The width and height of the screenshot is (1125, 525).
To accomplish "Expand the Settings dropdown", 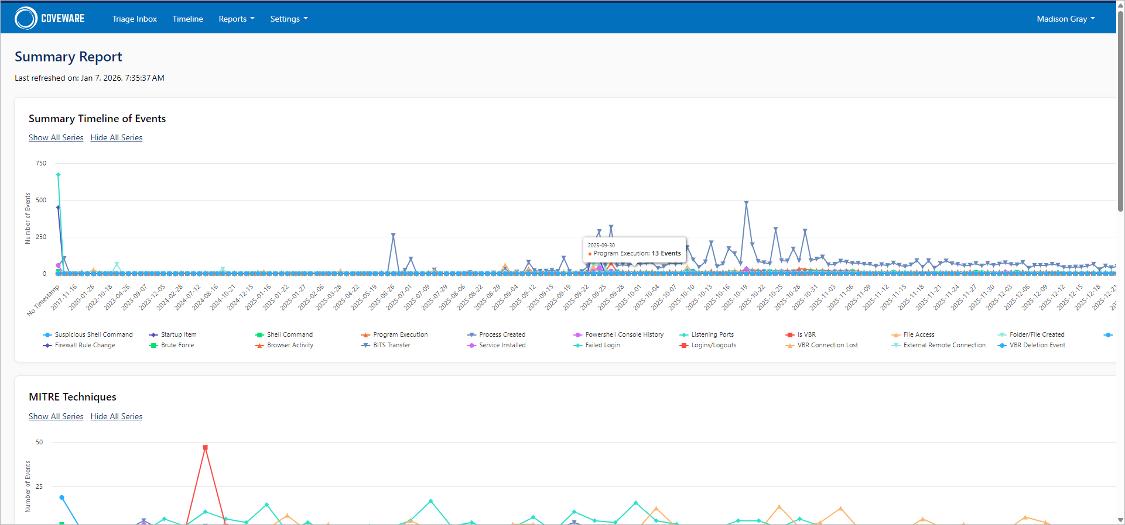I will pyautogui.click(x=288, y=19).
